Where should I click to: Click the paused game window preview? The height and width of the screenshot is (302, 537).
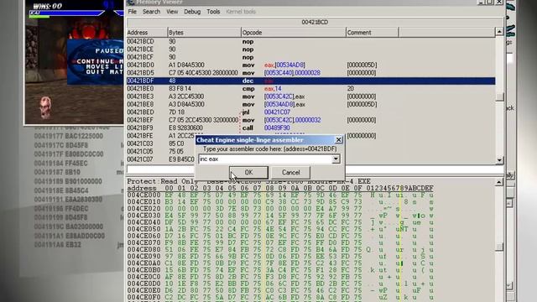pyautogui.click(x=74, y=62)
